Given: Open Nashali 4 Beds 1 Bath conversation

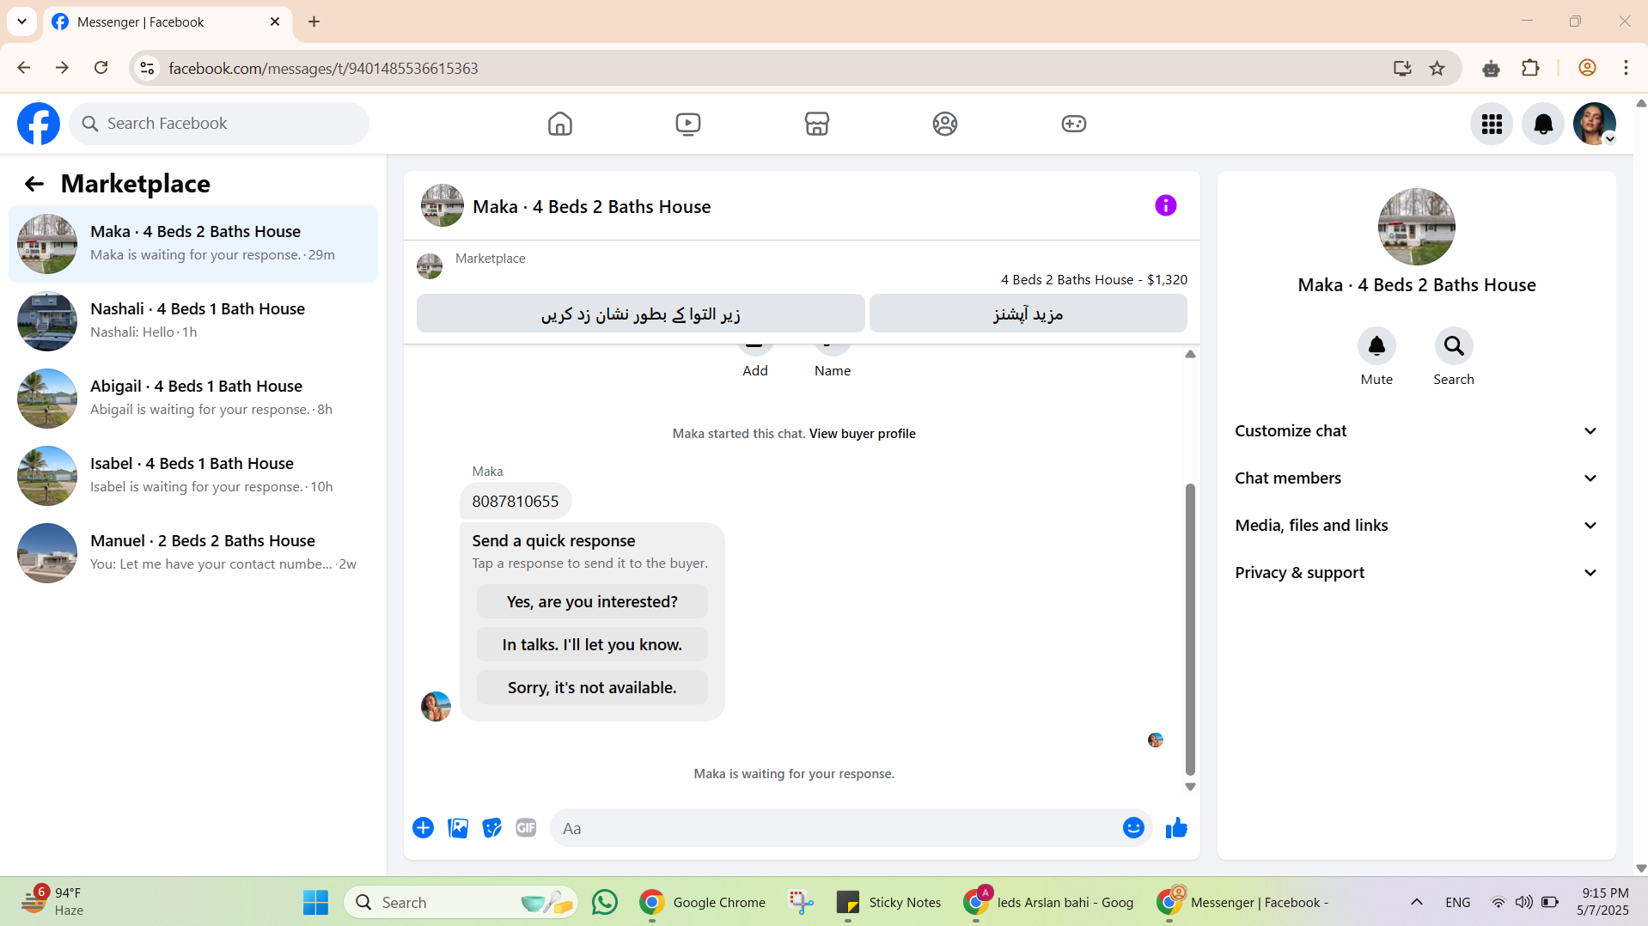Looking at the screenshot, I should (193, 321).
